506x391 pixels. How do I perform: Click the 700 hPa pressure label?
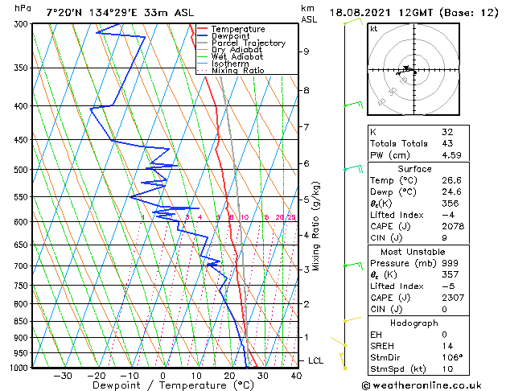pyautogui.click(x=23, y=266)
